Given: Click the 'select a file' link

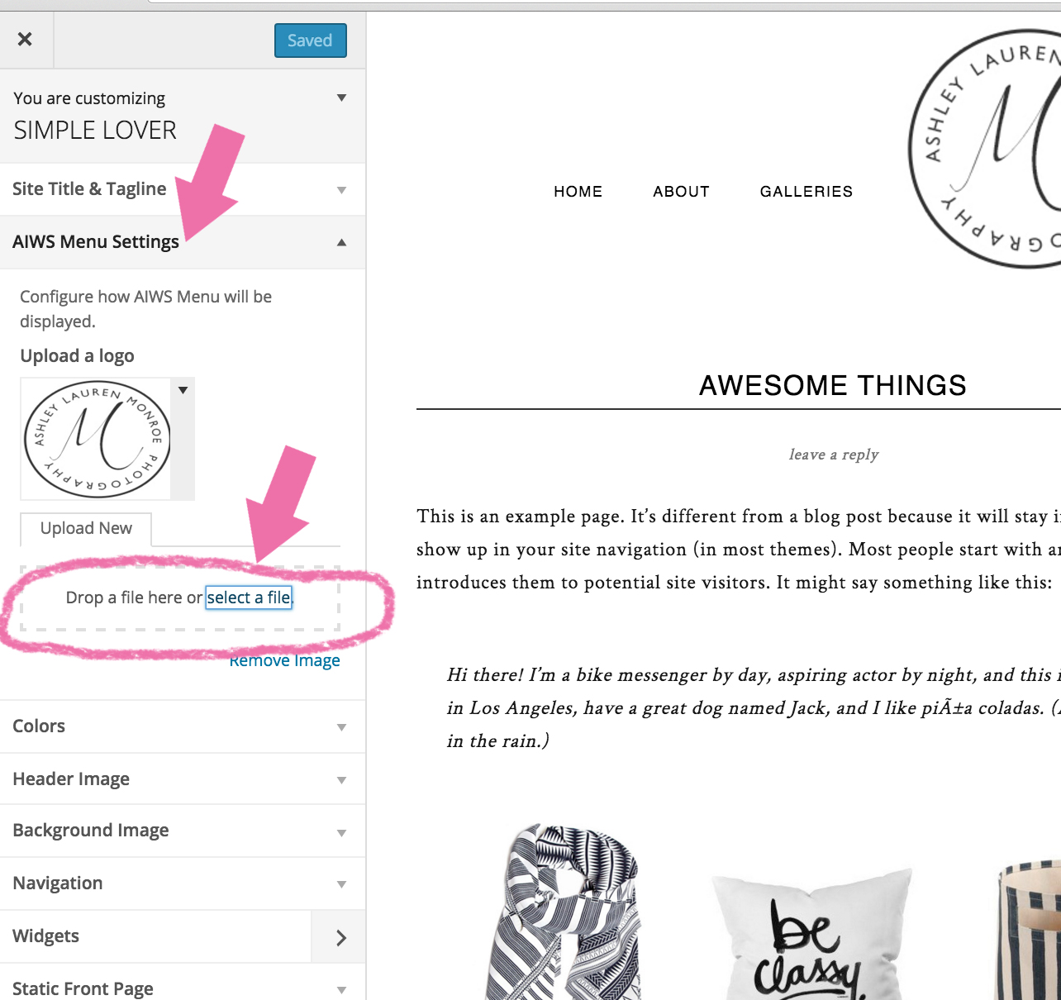Looking at the screenshot, I should coord(249,598).
